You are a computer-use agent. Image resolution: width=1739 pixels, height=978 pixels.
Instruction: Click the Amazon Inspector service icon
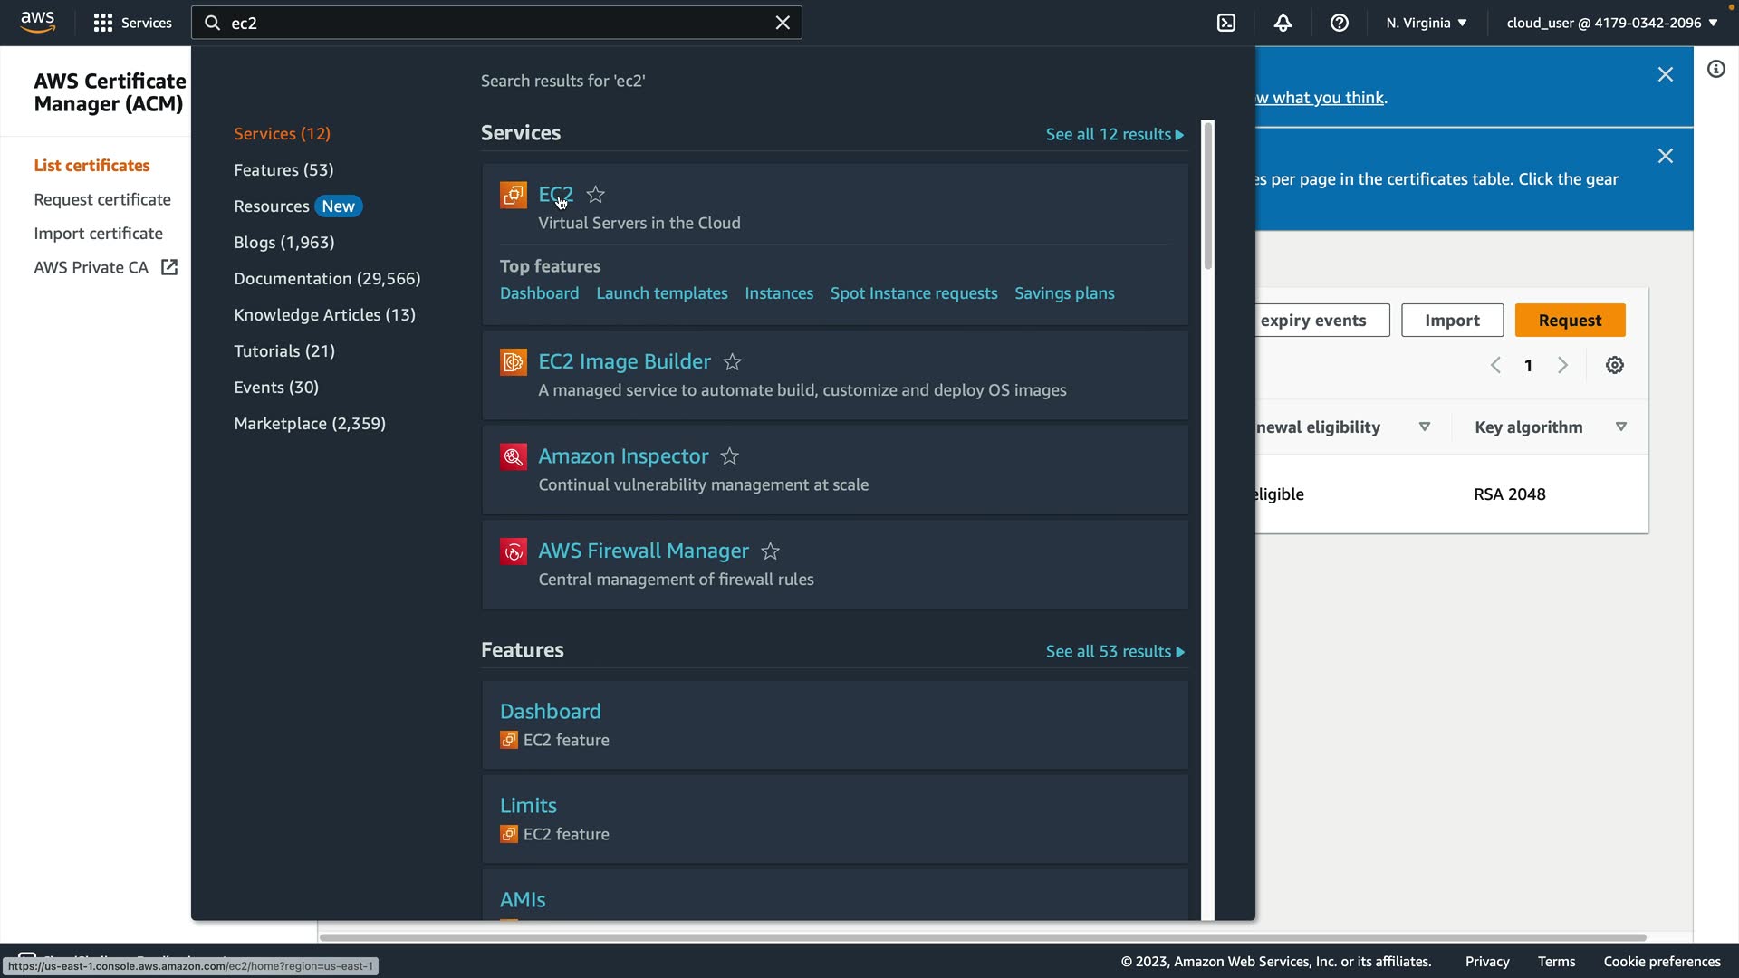click(513, 456)
